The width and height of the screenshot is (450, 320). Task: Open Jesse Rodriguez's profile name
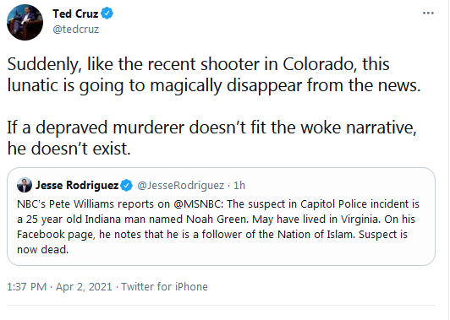77,186
